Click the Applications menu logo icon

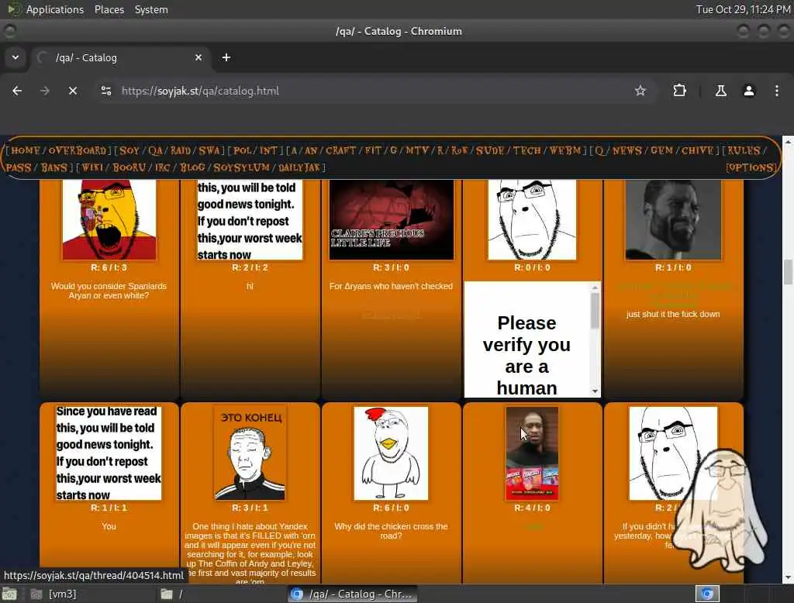[13, 9]
